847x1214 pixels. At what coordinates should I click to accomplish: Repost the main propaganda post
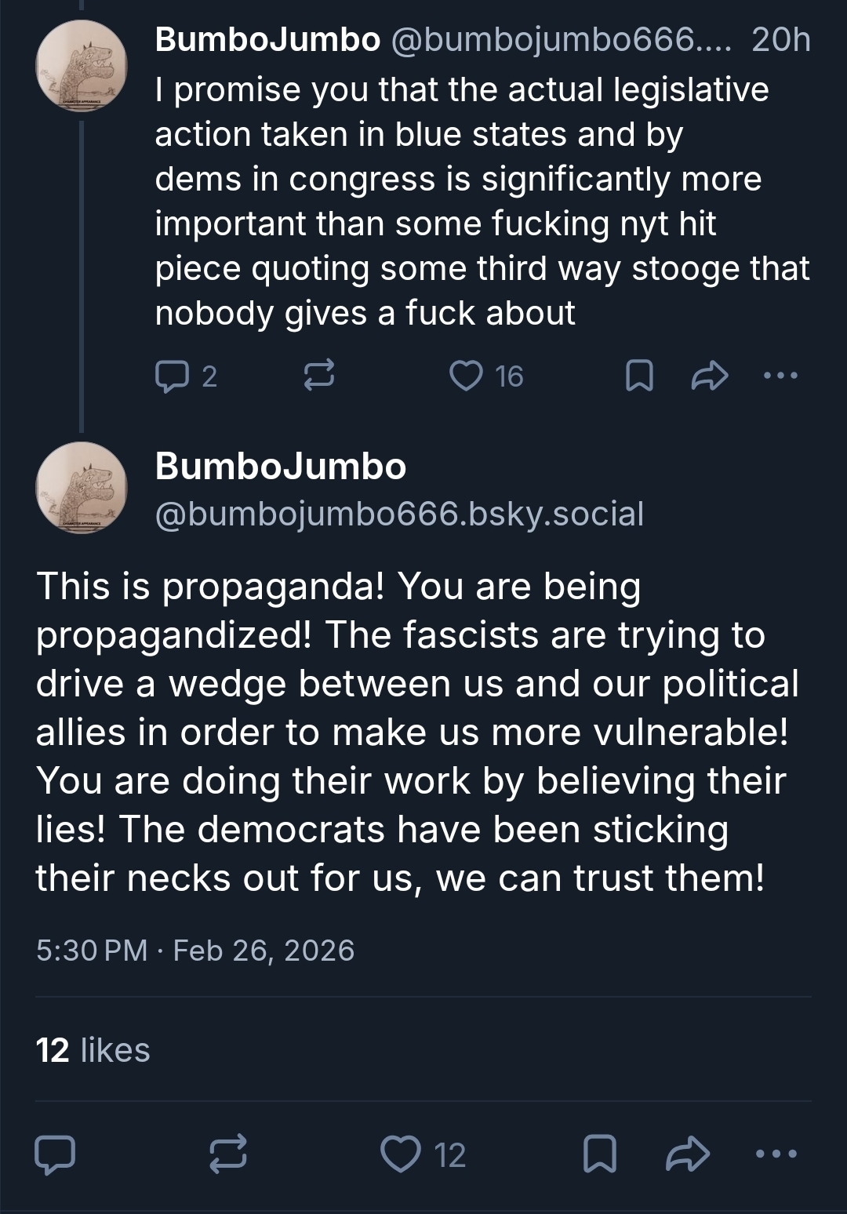(228, 1154)
